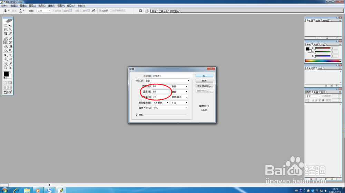
Task: Click the 名称 name input field
Action: tap(172, 76)
